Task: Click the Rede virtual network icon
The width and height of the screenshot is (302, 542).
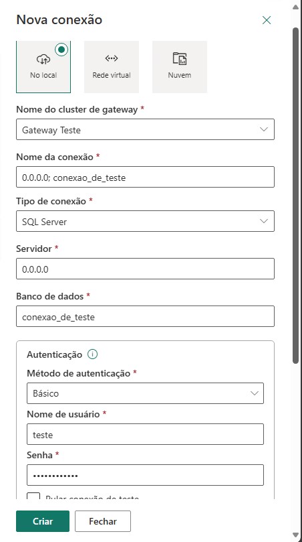Action: tap(112, 58)
